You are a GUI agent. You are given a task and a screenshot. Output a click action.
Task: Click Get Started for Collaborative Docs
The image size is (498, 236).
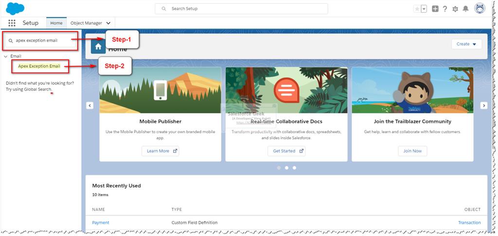286,151
